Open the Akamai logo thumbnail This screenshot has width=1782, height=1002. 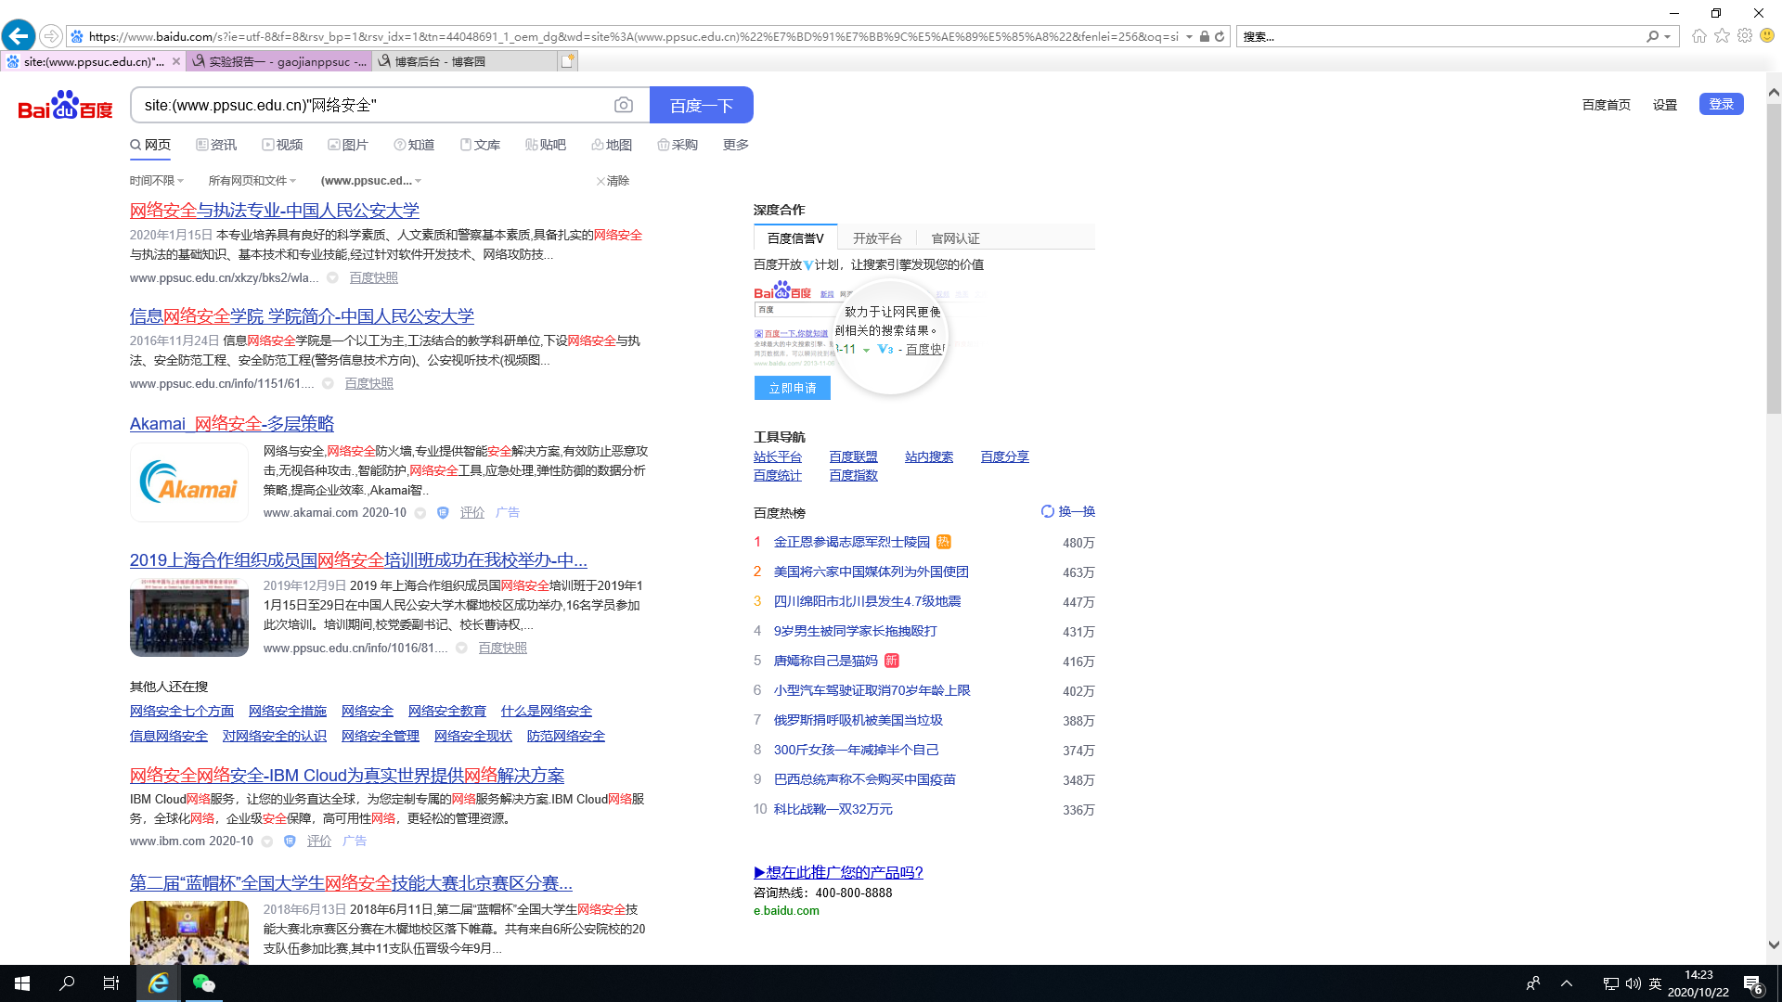189,482
